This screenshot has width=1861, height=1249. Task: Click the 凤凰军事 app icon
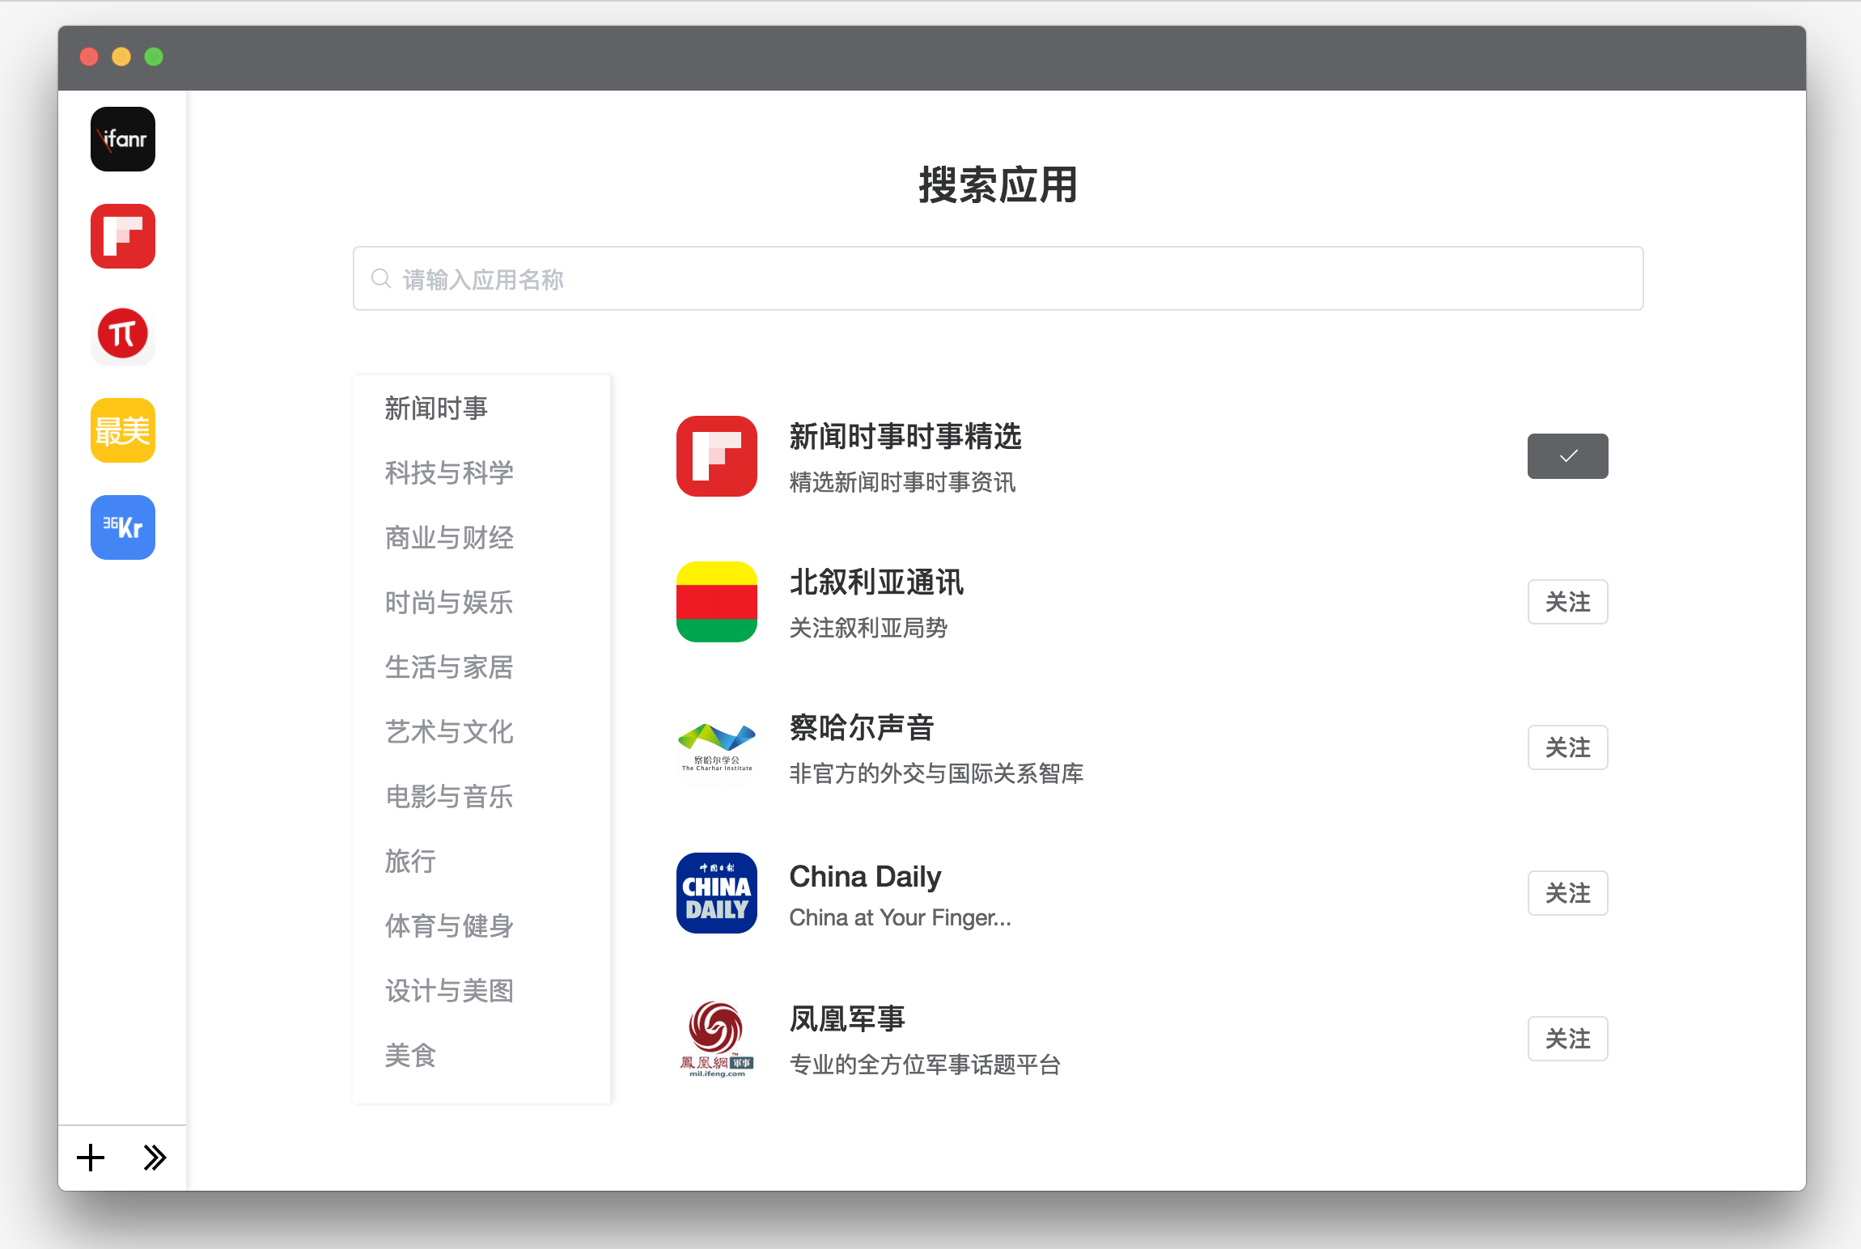[716, 1039]
